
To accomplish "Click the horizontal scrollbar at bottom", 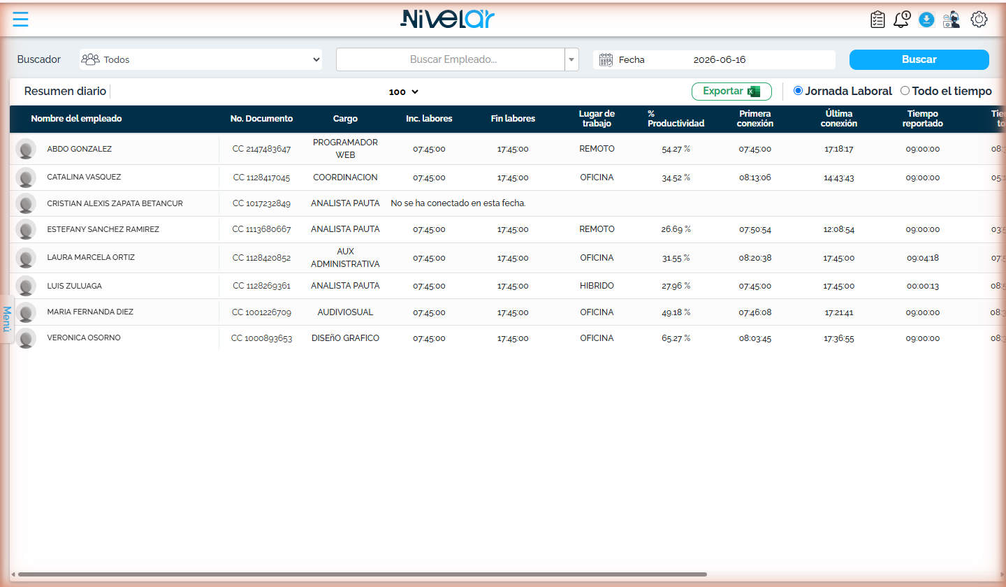I will point(362,574).
